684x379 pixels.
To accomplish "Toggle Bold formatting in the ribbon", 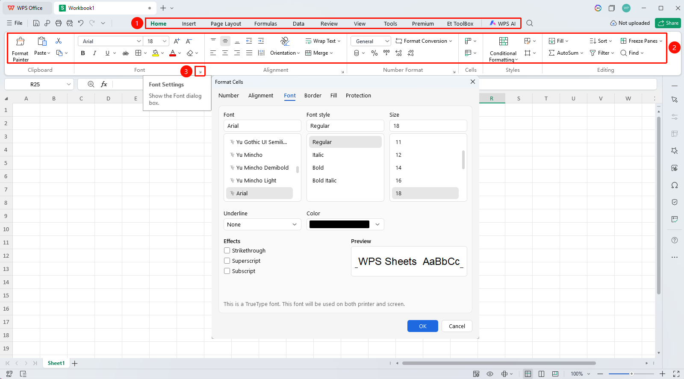I will click(x=83, y=53).
